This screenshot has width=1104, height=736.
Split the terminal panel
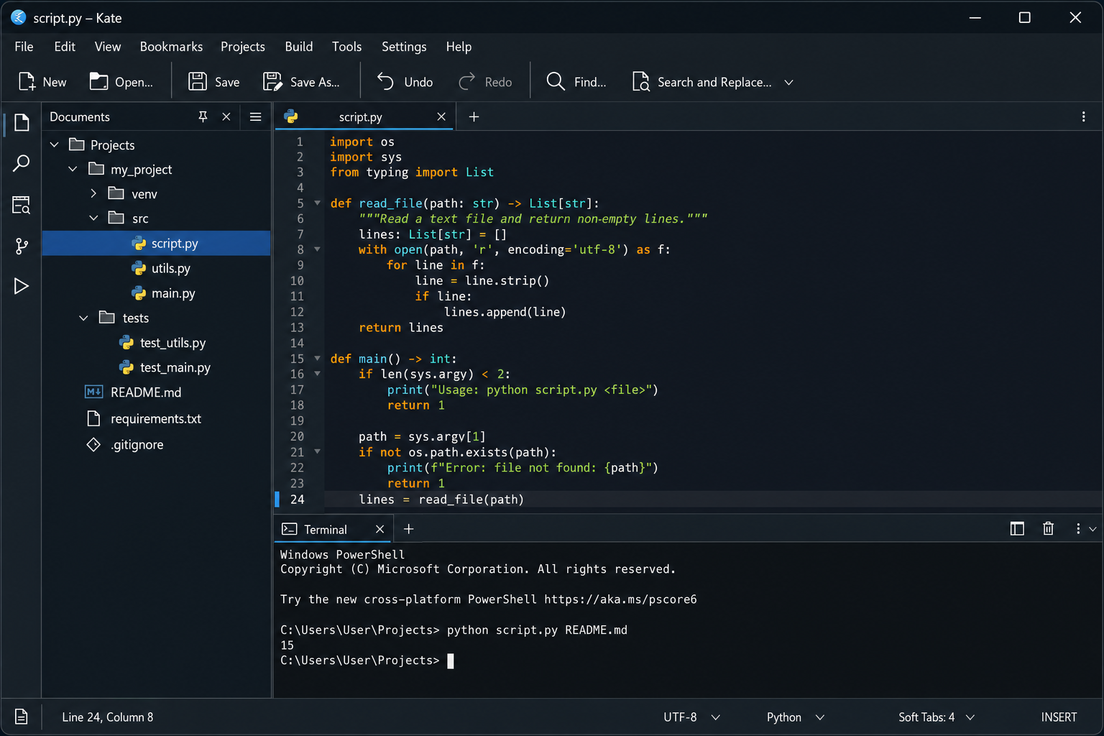pos(1017,529)
